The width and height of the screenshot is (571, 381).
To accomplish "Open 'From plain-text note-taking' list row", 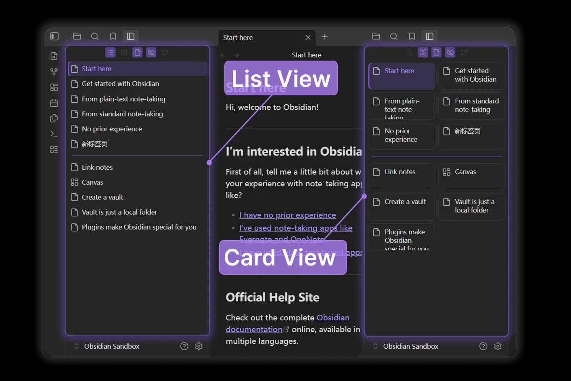I will coord(138,99).
